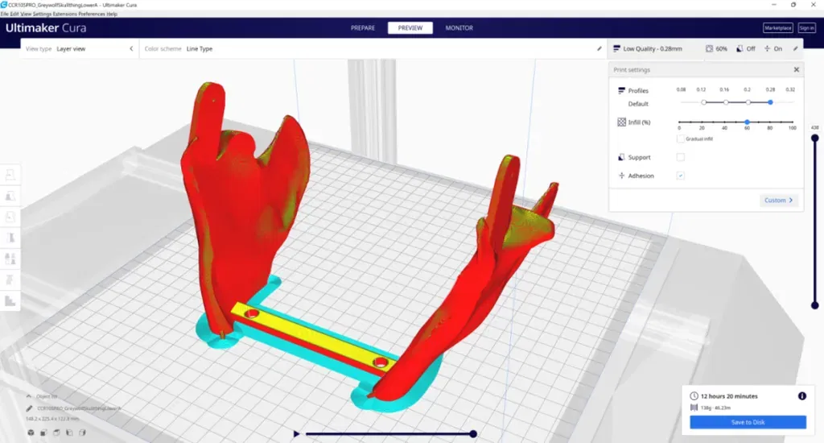This screenshot has height=443, width=824.
Task: Select the 0.12 profile radio point
Action: (x=703, y=102)
